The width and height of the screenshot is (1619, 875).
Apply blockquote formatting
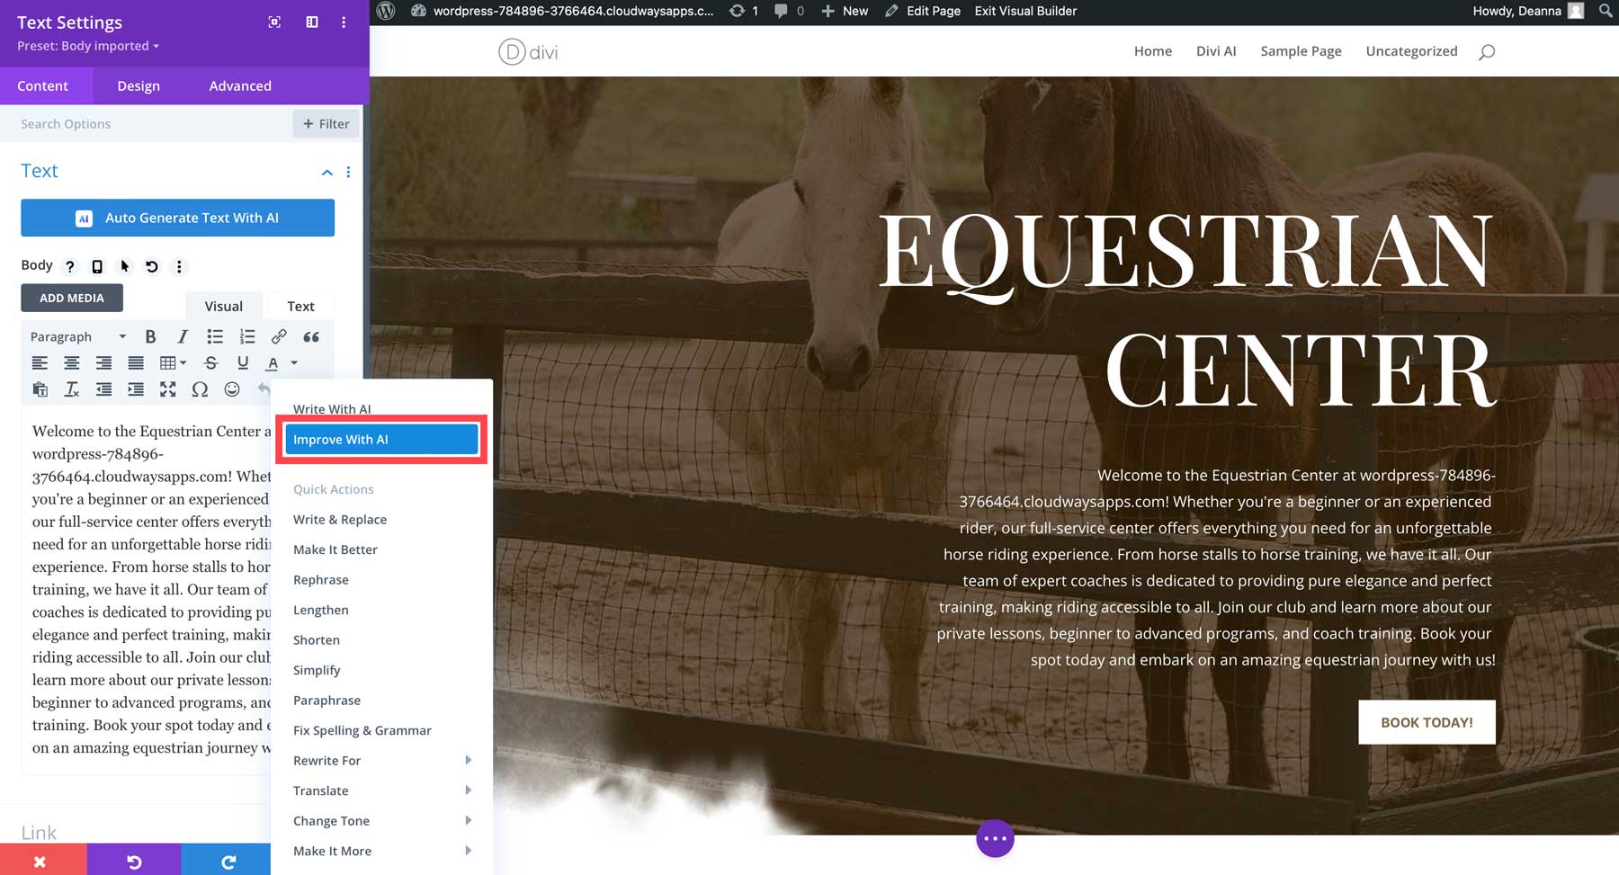click(311, 336)
